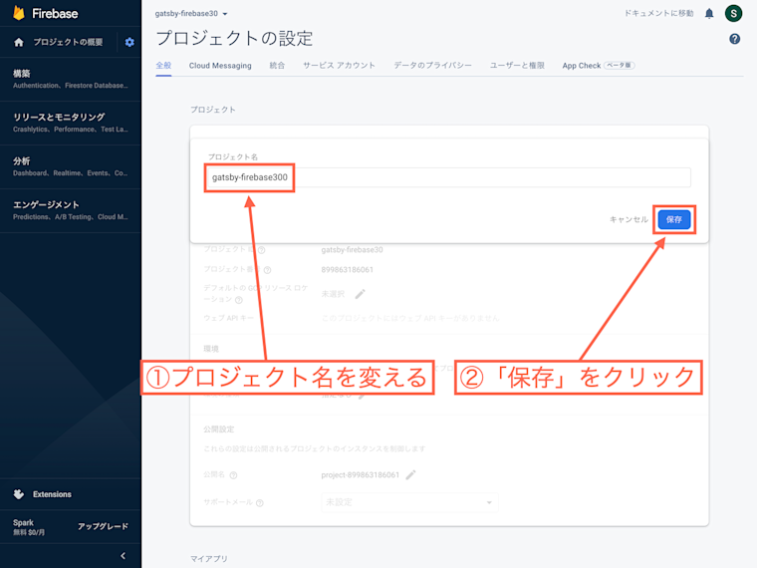This screenshot has width=757, height=568.
Task: Open project settings gear icon
Action: pyautogui.click(x=129, y=42)
